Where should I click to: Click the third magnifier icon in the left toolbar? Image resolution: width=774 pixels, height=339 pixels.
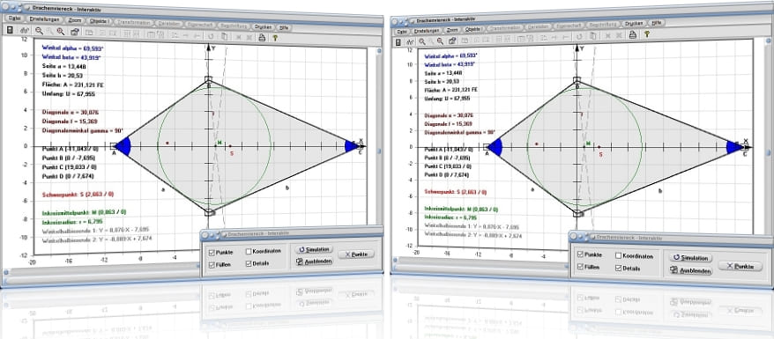pos(61,32)
